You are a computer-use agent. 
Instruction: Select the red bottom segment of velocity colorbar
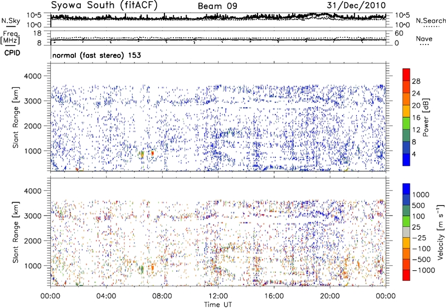pos(406,275)
